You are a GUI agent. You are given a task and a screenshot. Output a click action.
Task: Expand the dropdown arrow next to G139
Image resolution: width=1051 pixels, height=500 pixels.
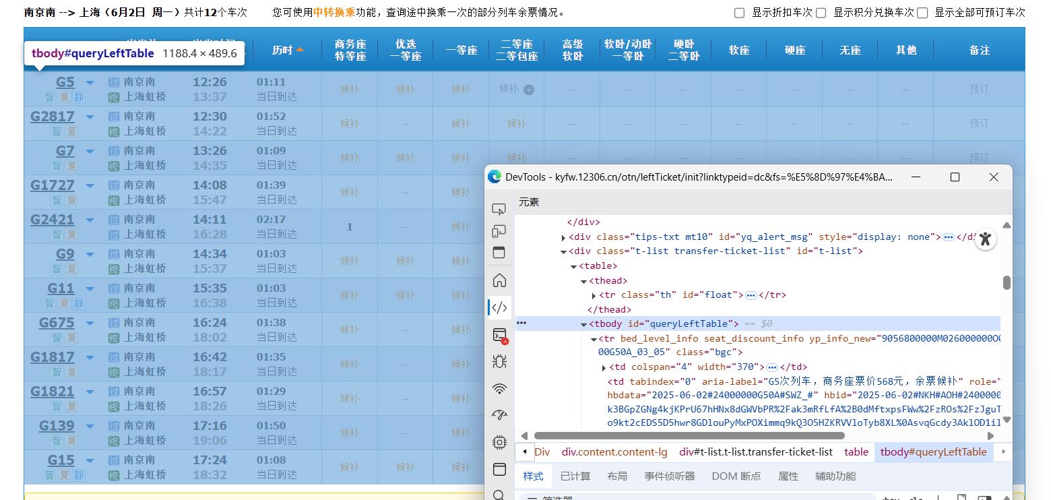[x=90, y=427]
